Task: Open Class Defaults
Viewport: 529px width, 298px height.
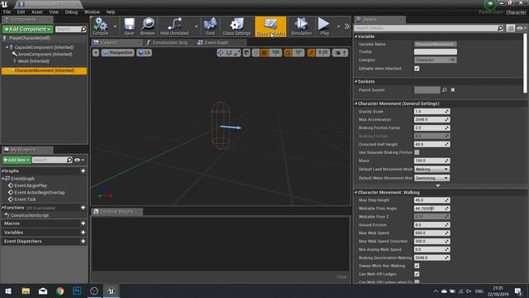Action: point(270,26)
